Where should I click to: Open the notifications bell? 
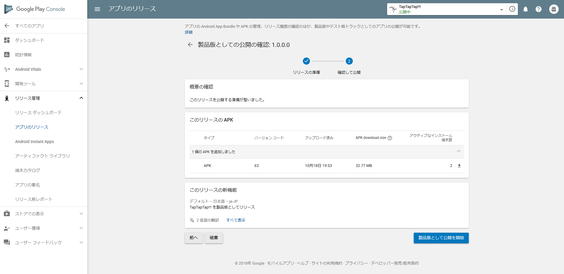point(526,9)
